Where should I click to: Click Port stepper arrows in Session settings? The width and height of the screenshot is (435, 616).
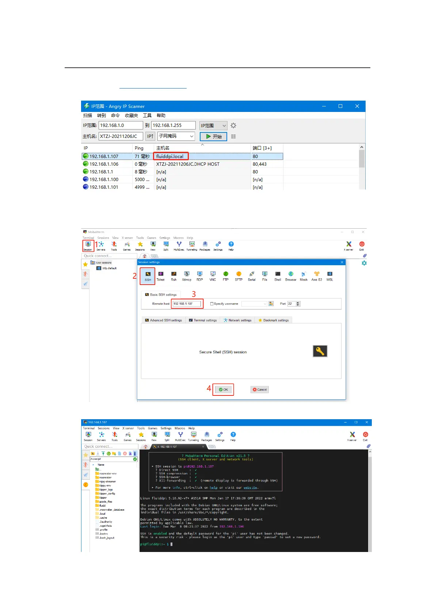pos(298,304)
